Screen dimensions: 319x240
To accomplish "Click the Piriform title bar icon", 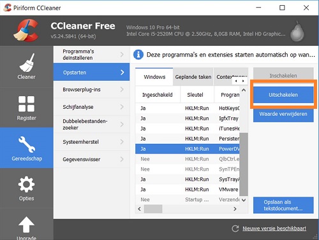I will click(8, 8).
